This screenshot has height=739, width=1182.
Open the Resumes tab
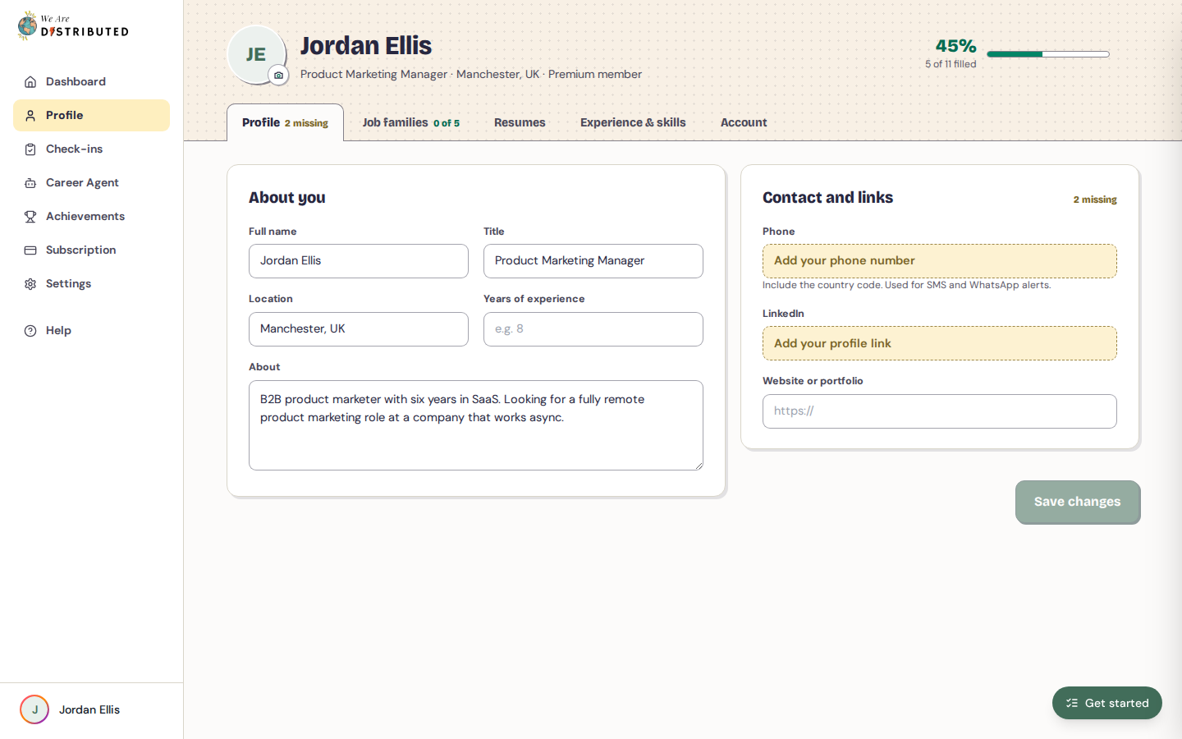click(520, 122)
